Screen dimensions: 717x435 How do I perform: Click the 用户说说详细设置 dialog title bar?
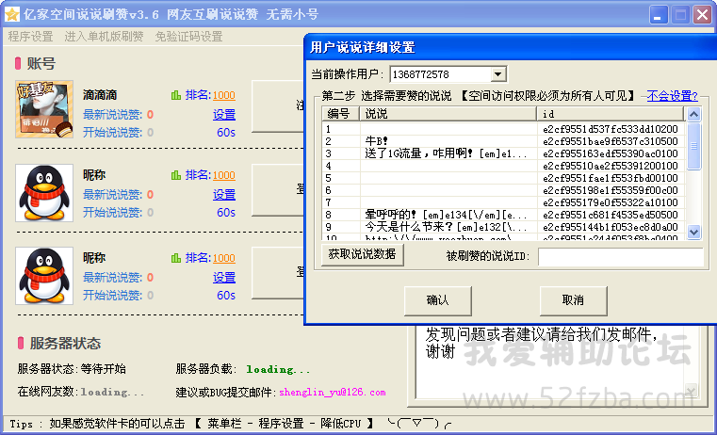(510, 47)
